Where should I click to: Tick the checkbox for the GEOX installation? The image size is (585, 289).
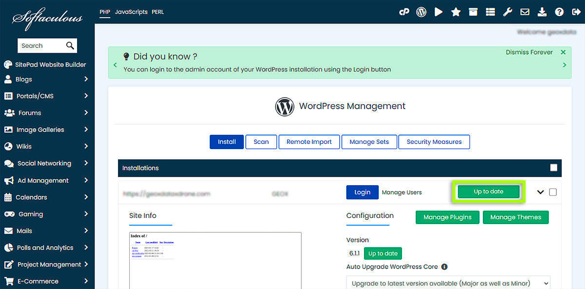coord(553,192)
